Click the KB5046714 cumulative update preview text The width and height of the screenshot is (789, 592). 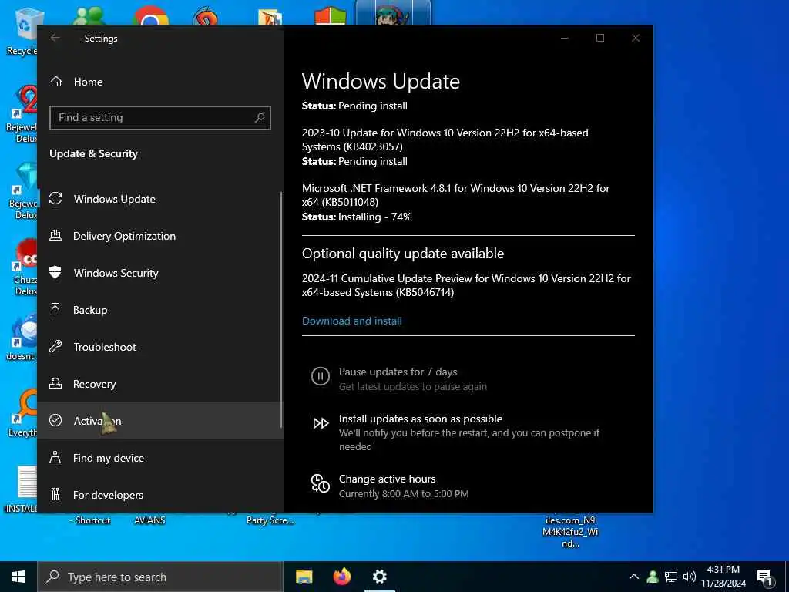466,285
